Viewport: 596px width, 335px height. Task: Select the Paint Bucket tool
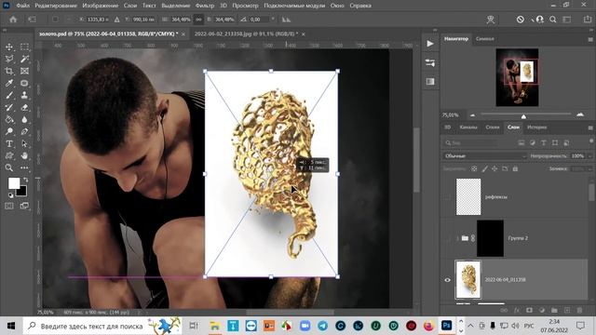(x=9, y=120)
